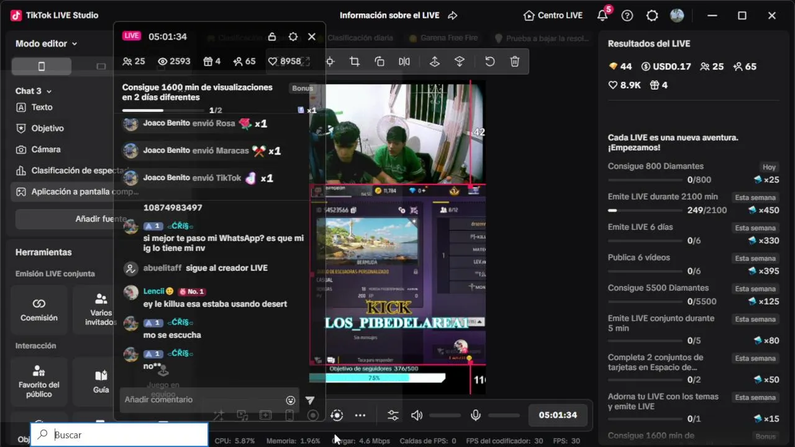795x447 pixels.
Task: Open the audio mixer settings icon
Action: tap(393, 415)
